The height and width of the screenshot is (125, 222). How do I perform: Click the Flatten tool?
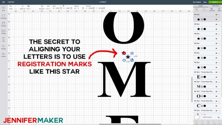coord(214,122)
